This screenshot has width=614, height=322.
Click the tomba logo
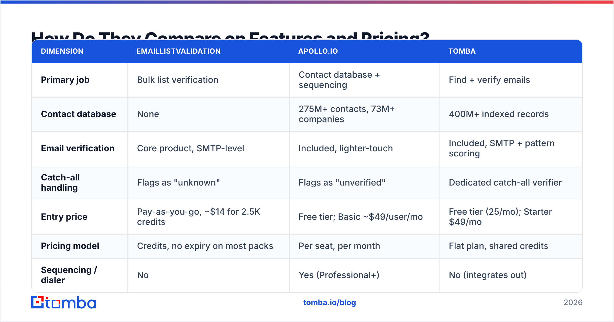[x=64, y=302]
